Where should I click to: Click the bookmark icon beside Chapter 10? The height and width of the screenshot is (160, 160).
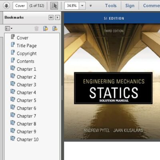[x=13, y=138]
